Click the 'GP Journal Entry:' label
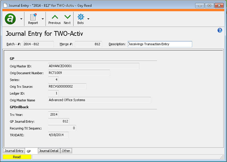The image size is (227, 162). coord(22,122)
